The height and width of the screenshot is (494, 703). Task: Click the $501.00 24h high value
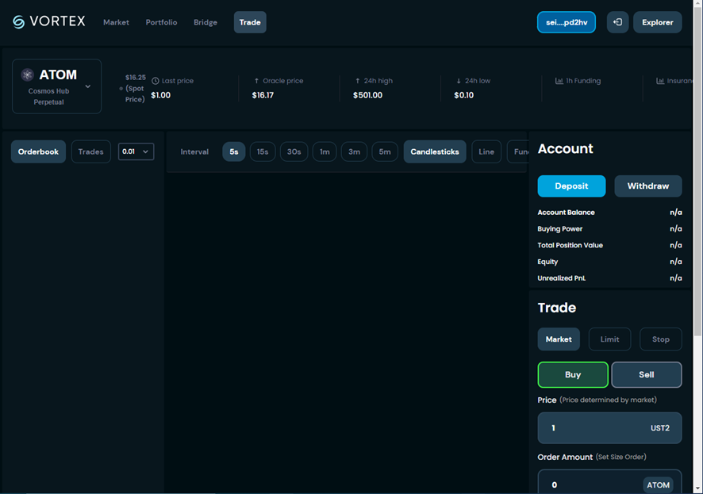(x=367, y=95)
